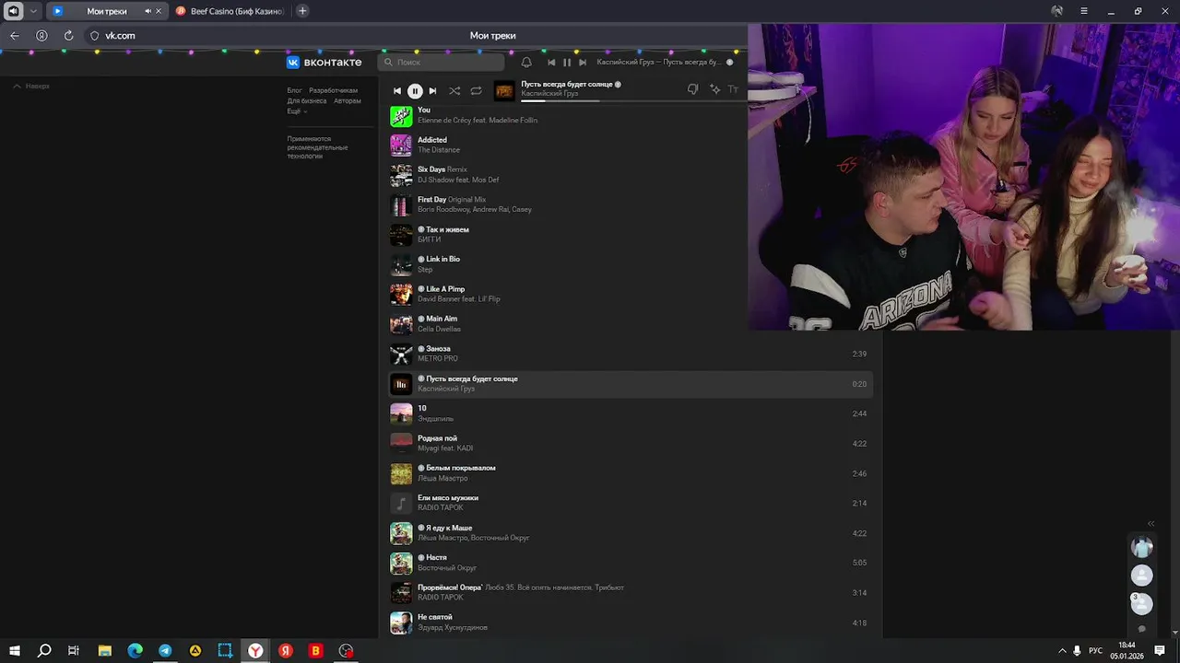
Task: Click the Link in Bio cover
Action: click(401, 264)
